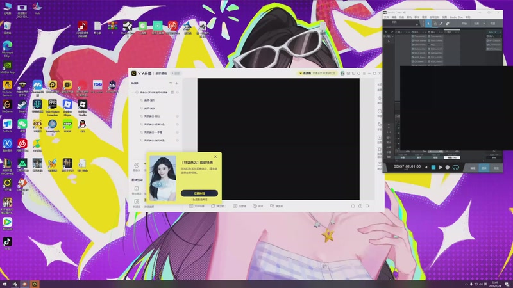513x288 pixels.
Task: Select the Arrow tool in Studio One
Action: (x=428, y=24)
